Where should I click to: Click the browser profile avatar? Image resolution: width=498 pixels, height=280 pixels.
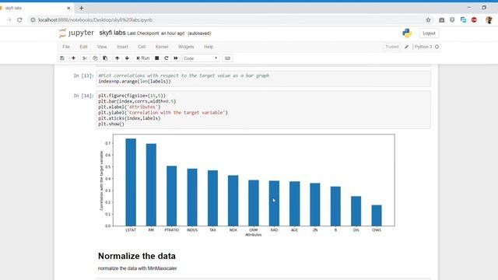[x=489, y=19]
